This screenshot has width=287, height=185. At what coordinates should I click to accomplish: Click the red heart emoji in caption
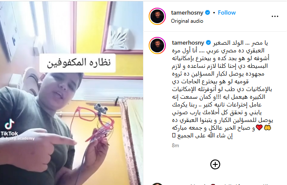point(259,127)
